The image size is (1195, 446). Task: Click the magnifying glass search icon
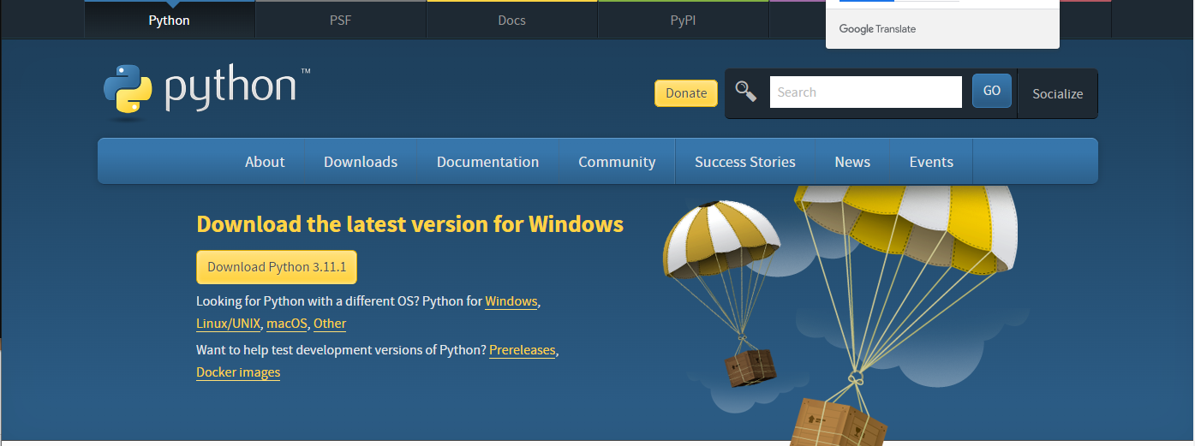pos(746,92)
